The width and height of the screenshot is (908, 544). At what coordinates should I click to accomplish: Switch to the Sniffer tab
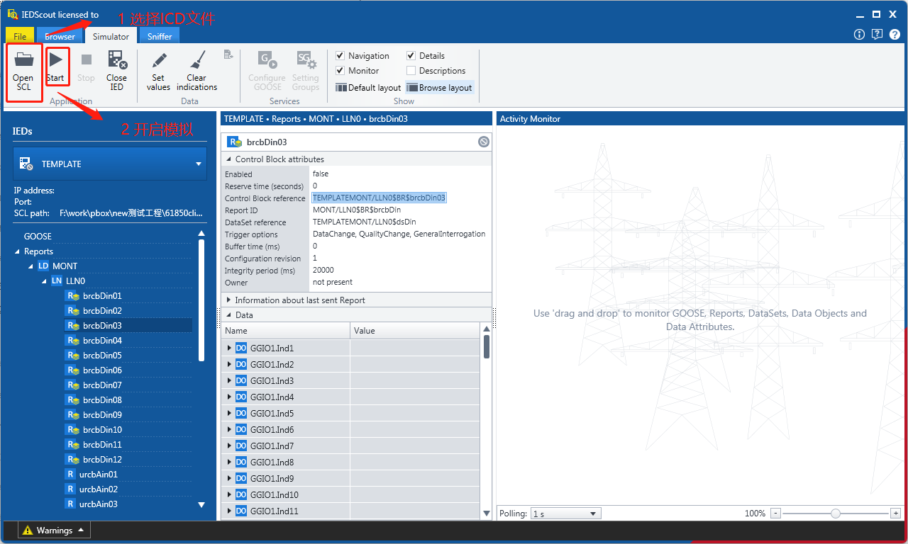coord(160,36)
